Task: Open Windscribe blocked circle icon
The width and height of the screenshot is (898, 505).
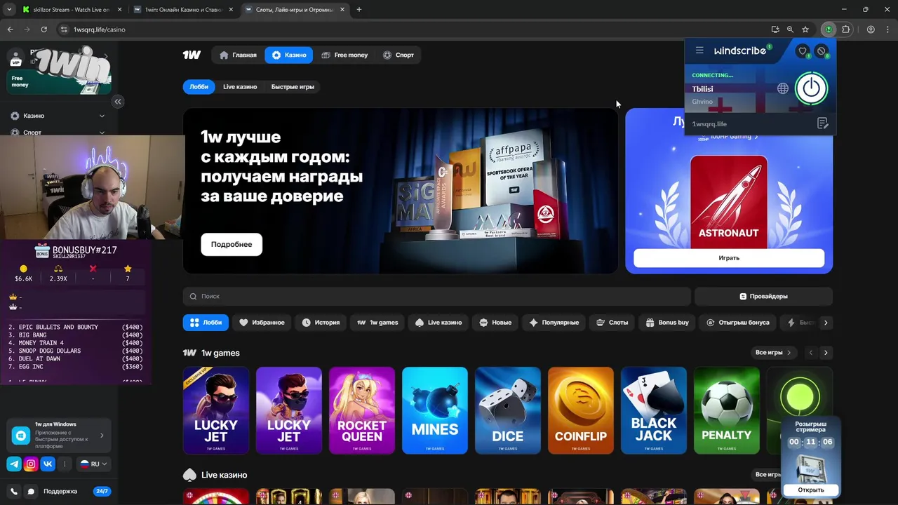Action: pos(822,50)
